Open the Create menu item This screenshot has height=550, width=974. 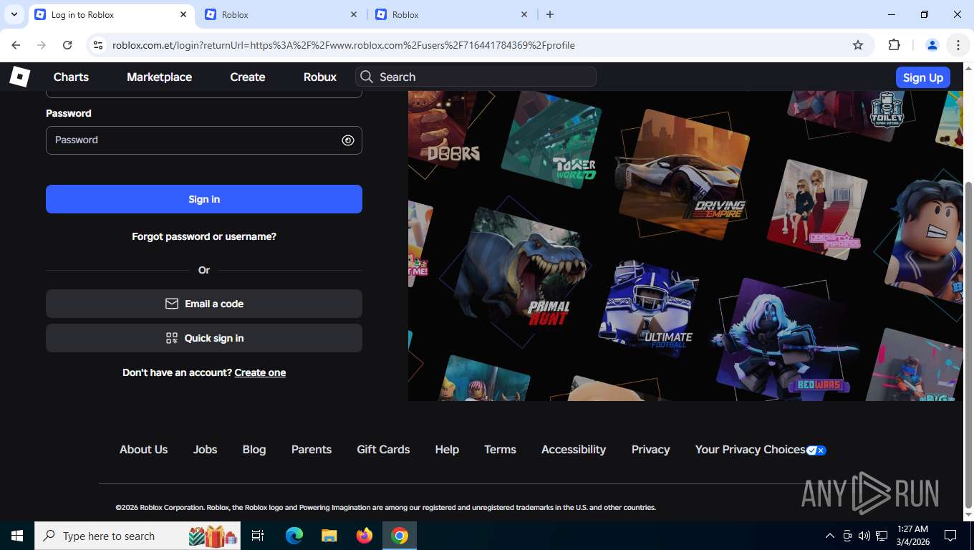248,77
